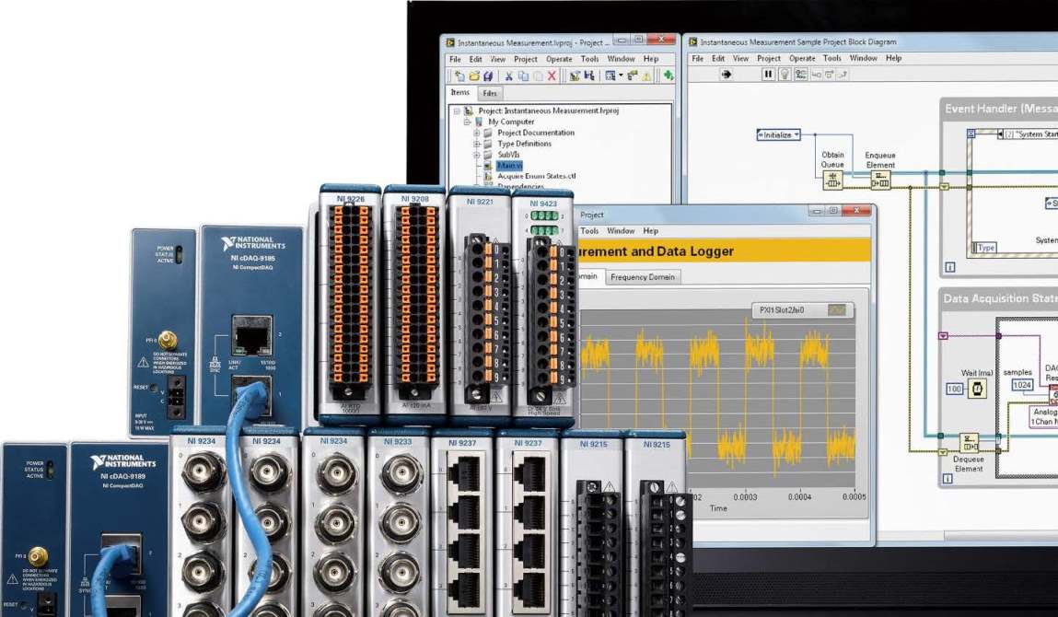
Task: Click the Dequeue Element node icon
Action: 969,443
